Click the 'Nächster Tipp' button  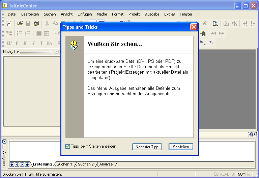(x=147, y=147)
